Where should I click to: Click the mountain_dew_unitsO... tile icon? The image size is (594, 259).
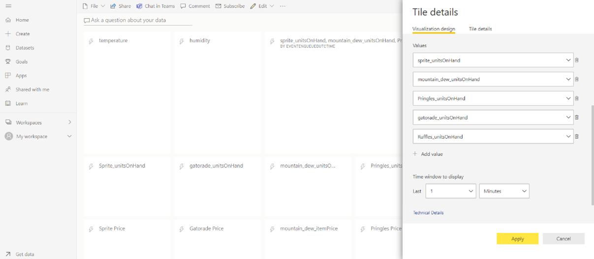272,167
